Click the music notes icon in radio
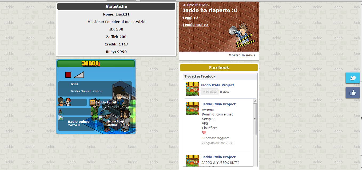 coord(60,111)
